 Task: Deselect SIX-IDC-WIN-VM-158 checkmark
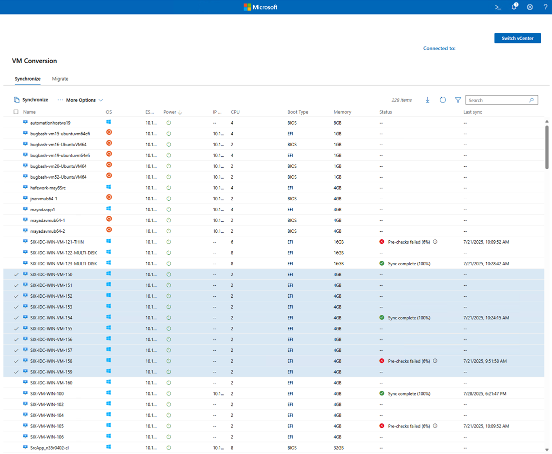[16, 361]
